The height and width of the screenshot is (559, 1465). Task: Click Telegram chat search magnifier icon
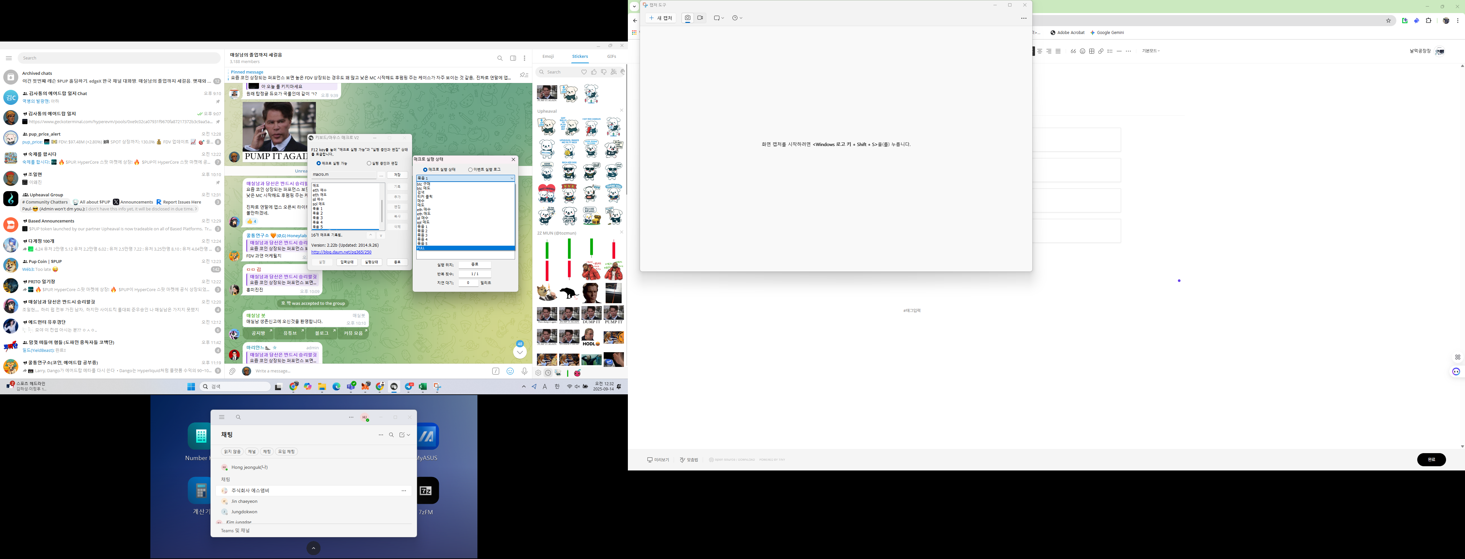(x=500, y=58)
